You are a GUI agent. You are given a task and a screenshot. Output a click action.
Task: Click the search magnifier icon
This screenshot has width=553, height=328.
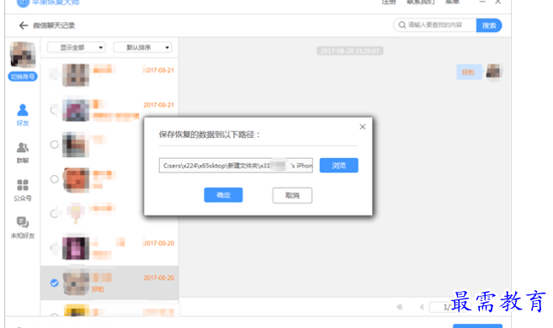pyautogui.click(x=402, y=25)
